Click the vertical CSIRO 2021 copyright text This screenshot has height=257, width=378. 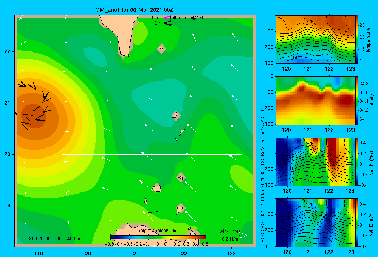263,226
